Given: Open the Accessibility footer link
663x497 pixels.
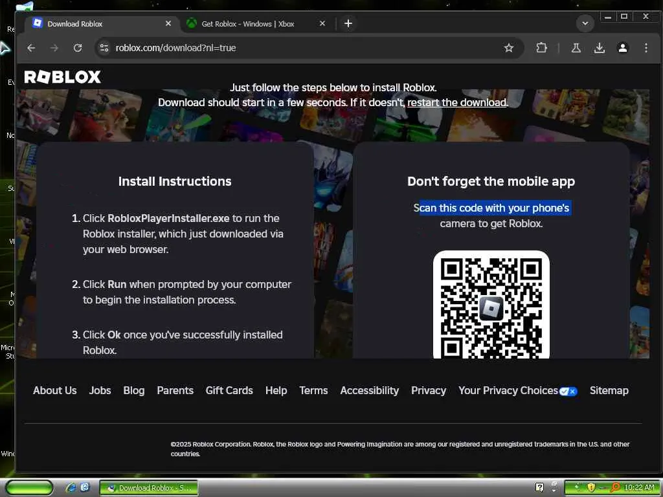Looking at the screenshot, I should (x=369, y=390).
